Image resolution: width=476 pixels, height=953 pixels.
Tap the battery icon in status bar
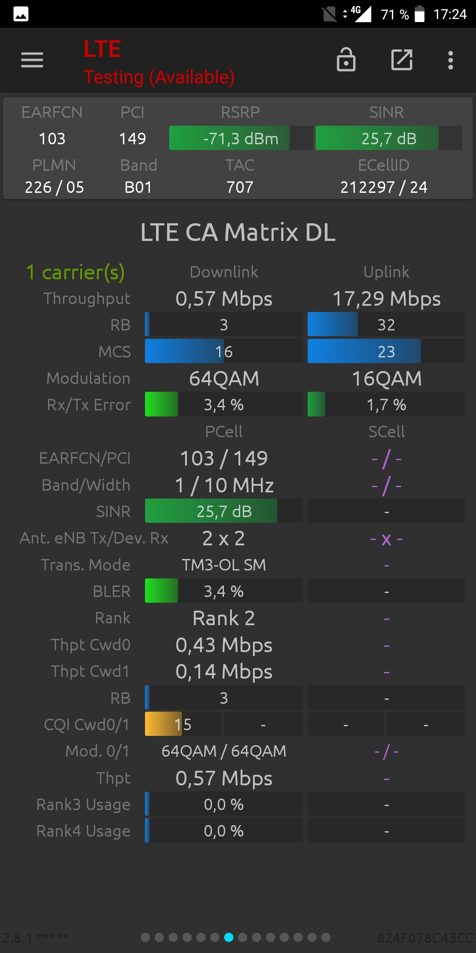(x=420, y=14)
